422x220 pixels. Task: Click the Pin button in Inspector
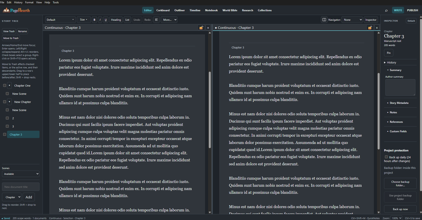pos(389,53)
